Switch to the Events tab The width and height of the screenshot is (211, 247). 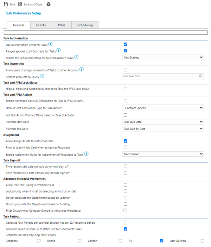coord(41,25)
